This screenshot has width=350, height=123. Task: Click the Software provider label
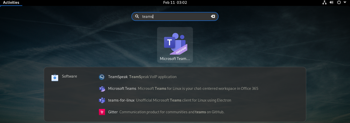click(x=69, y=76)
